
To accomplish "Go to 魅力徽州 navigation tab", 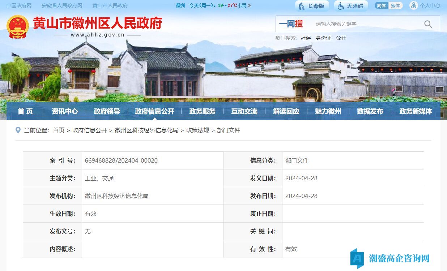I will point(328,111).
